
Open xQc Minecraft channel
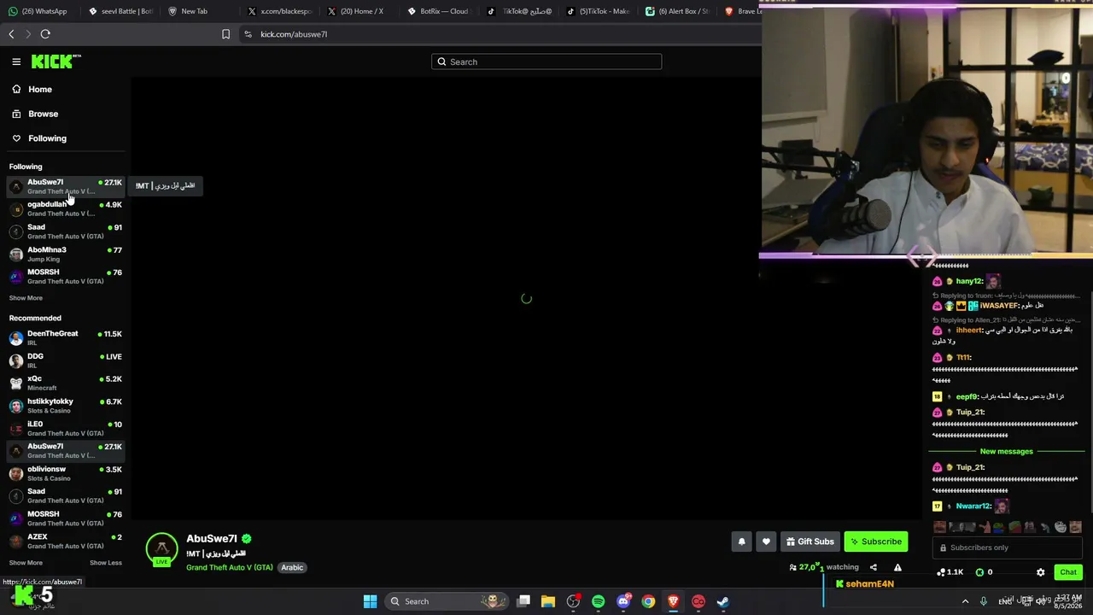tap(66, 383)
